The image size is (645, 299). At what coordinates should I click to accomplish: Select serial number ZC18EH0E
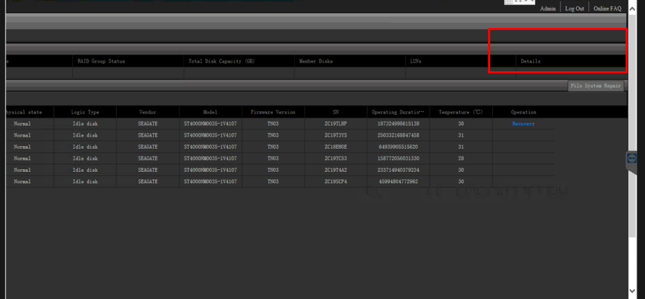(336, 147)
